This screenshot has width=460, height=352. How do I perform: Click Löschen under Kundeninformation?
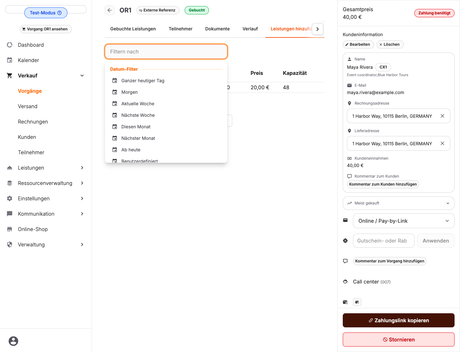tap(390, 44)
